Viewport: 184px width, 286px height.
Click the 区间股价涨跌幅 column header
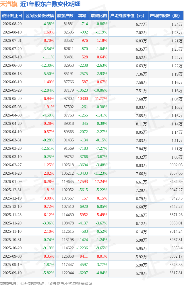(x=40, y=16)
